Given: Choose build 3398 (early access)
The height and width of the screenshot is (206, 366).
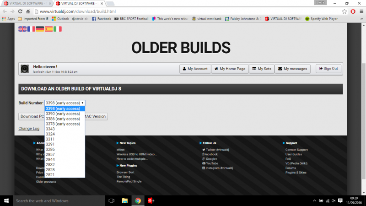Looking at the screenshot, I should click(x=65, y=108).
